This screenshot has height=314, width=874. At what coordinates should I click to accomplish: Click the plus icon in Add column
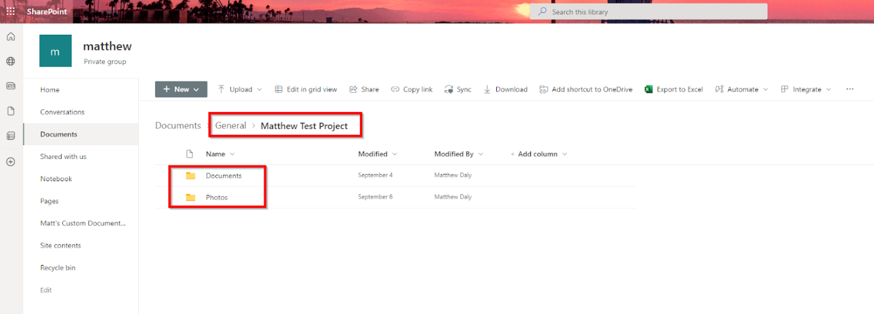coord(513,154)
